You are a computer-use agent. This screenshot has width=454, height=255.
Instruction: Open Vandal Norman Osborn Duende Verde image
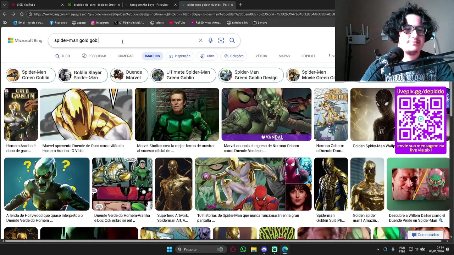(266, 114)
